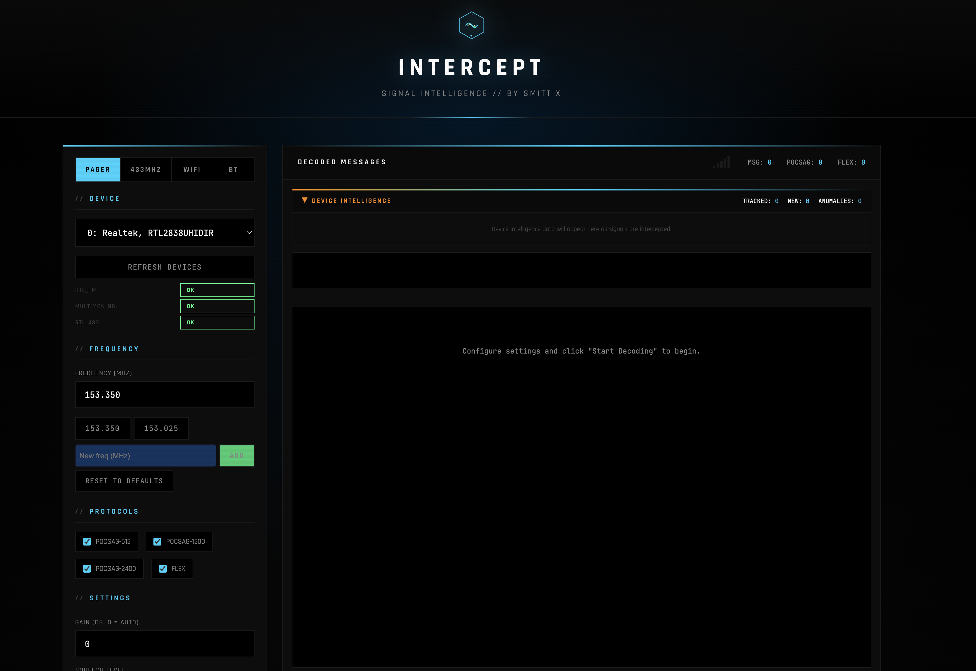Toggle the POCSAG-1200 protocol checkbox
Screen dimensions: 976x671
coord(157,542)
